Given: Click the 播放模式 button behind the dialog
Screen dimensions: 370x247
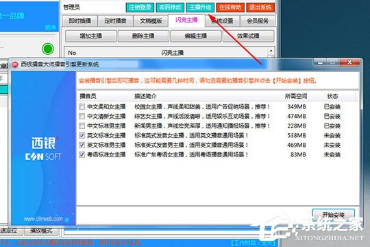Looking at the screenshot, I should pos(41,231).
